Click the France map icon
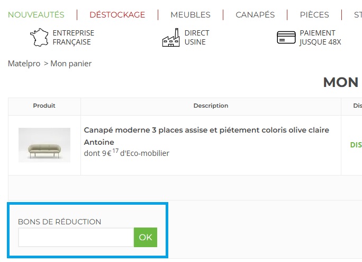Viewport: 362px width, 262px height. click(x=39, y=38)
